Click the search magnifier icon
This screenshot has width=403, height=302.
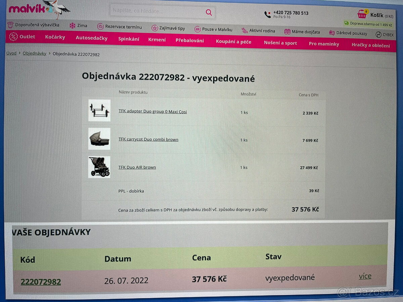coord(209,13)
